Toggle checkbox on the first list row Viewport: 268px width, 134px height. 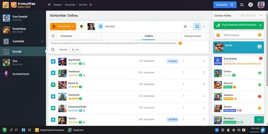click(x=53, y=61)
